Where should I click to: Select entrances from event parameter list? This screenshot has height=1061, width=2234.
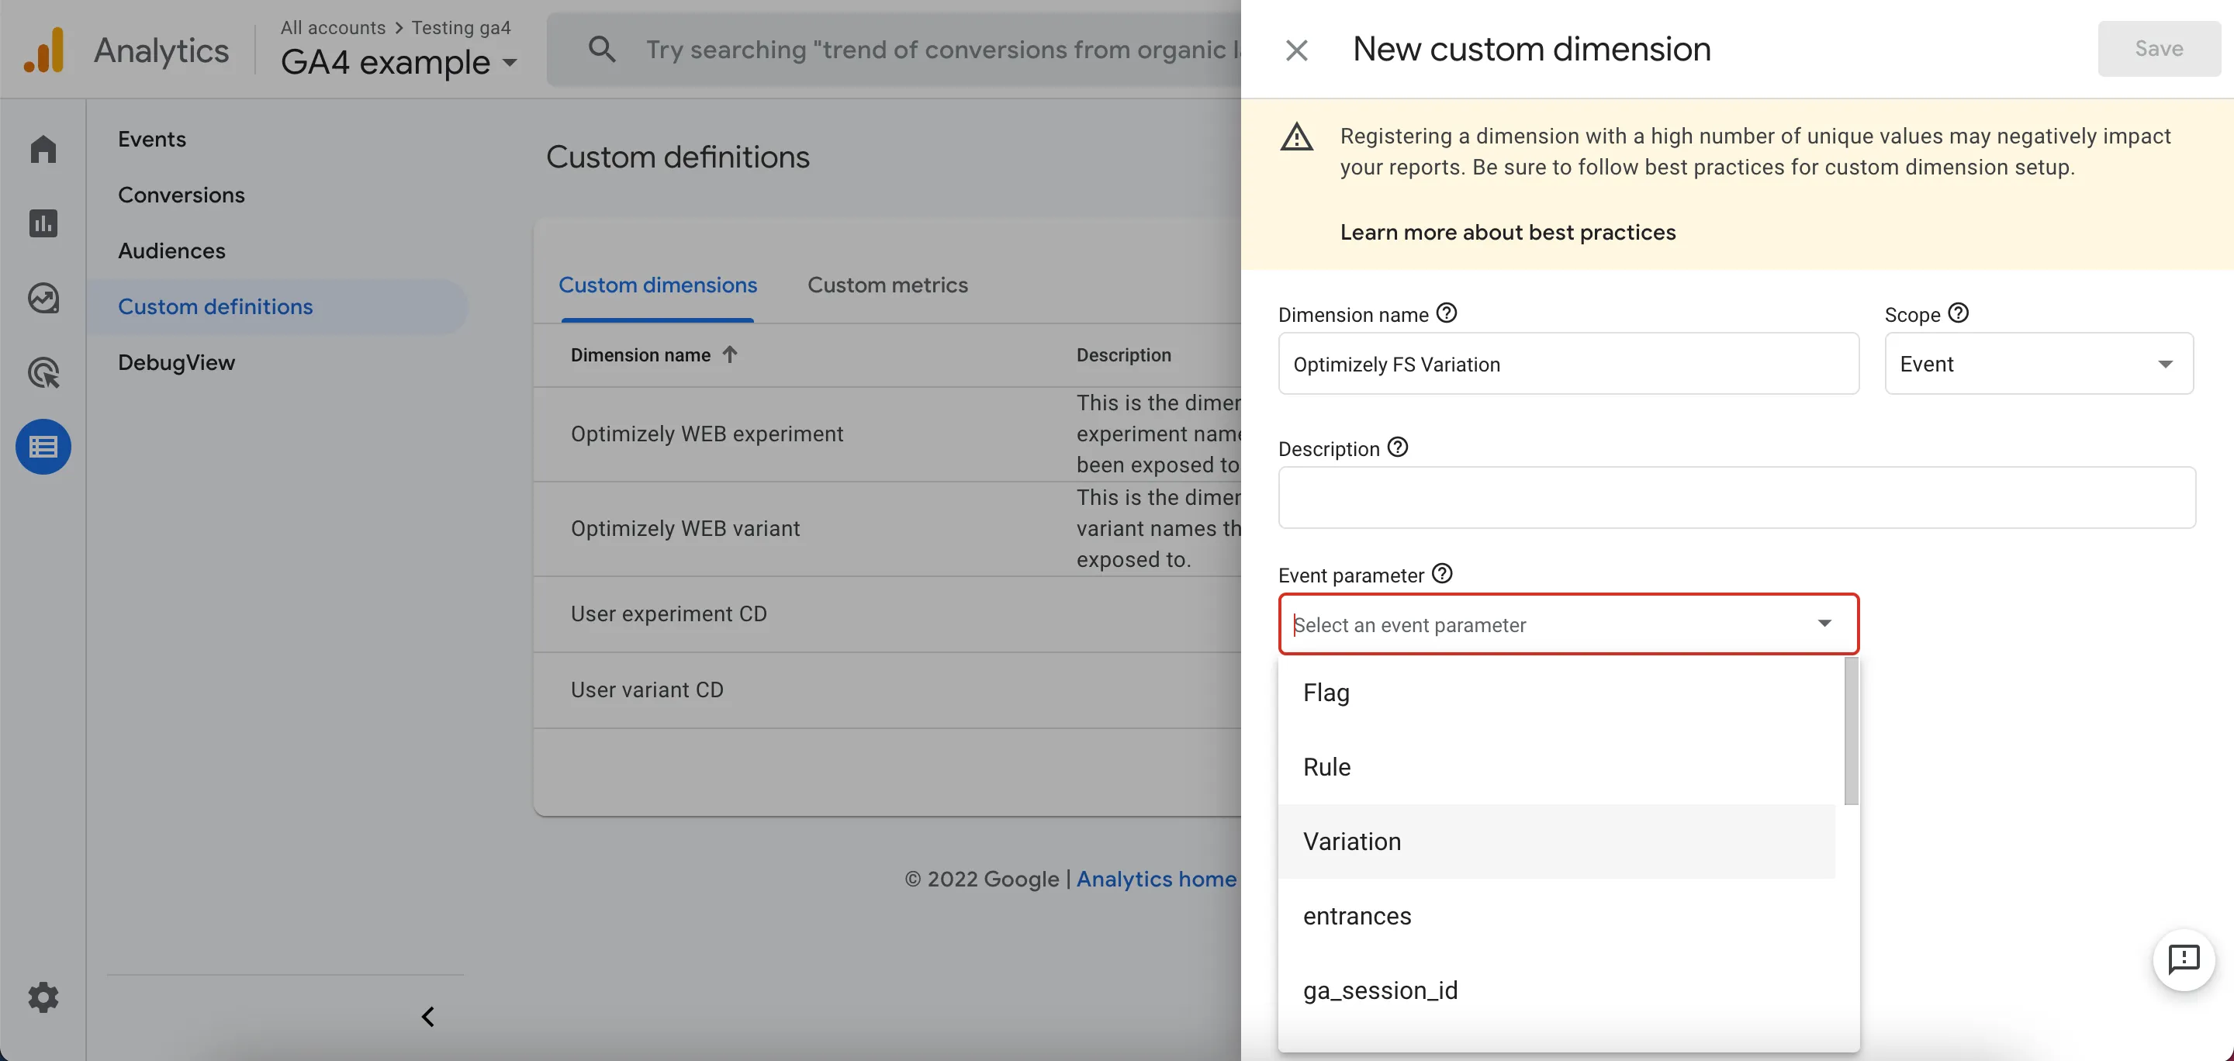click(x=1557, y=916)
